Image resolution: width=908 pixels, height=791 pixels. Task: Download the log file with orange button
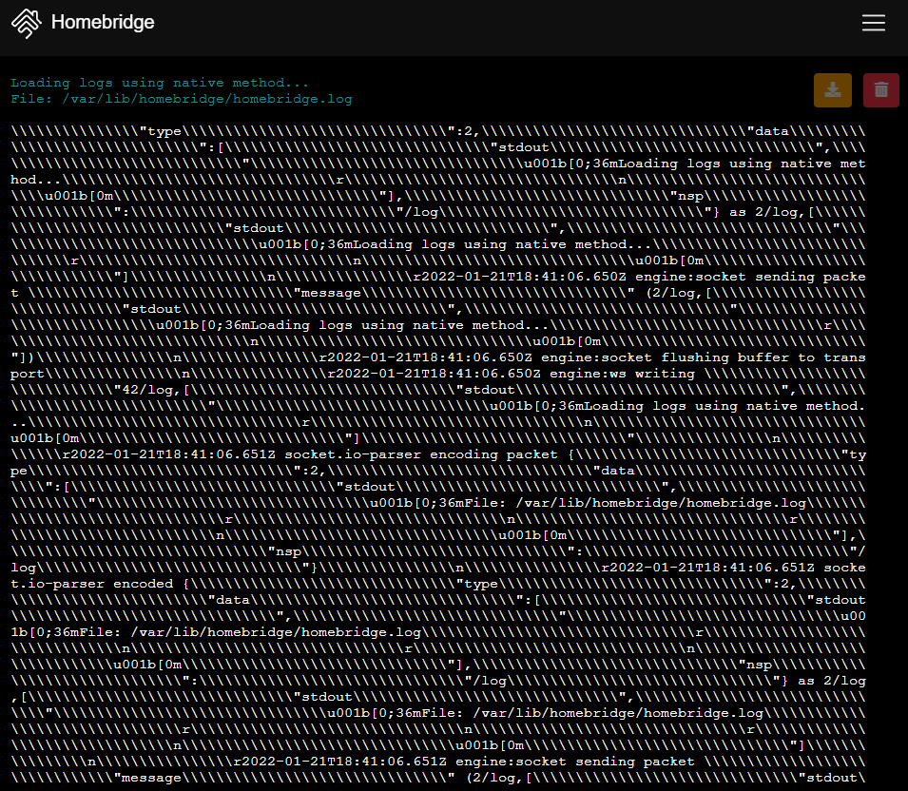(832, 89)
